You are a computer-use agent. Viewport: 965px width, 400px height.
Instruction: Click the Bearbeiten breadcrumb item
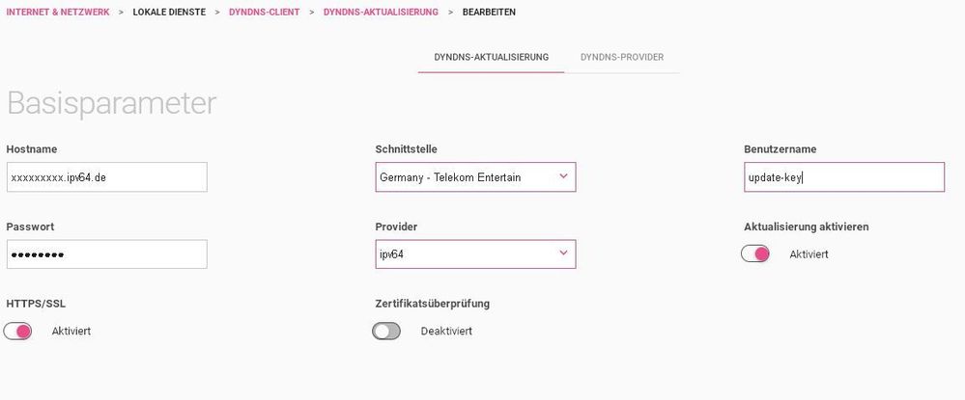coord(490,12)
